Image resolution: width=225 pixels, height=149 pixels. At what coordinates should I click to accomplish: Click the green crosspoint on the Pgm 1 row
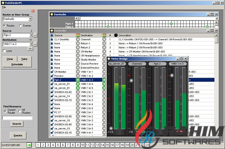171,24
